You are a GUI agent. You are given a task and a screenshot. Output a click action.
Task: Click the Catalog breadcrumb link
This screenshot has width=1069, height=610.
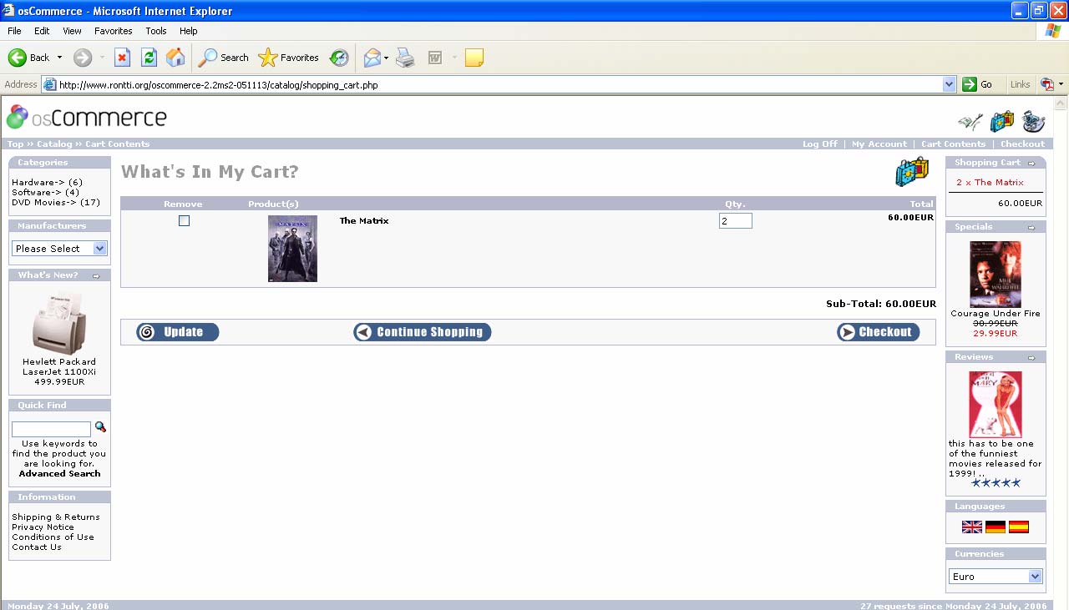(54, 144)
